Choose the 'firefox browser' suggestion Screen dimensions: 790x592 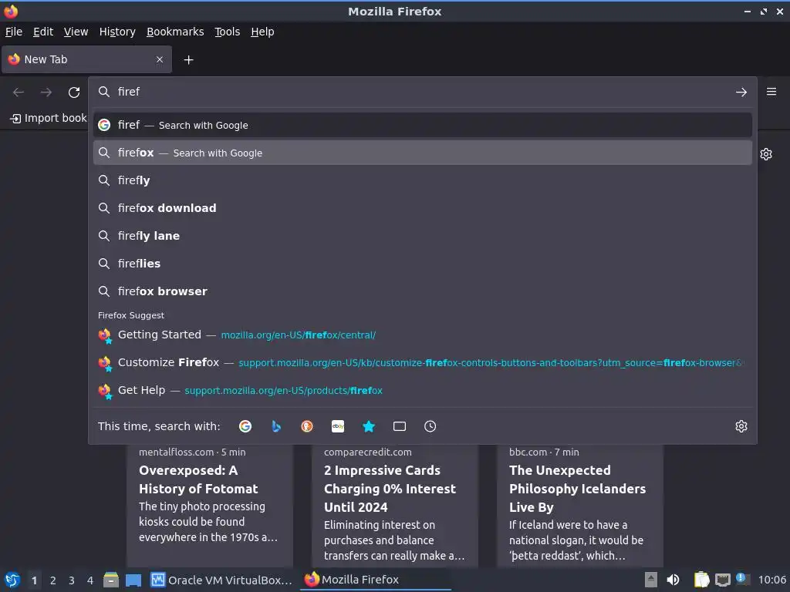click(x=423, y=291)
